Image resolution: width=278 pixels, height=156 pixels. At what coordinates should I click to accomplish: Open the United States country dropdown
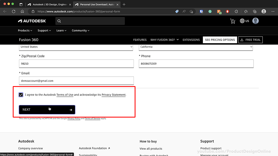point(76,47)
